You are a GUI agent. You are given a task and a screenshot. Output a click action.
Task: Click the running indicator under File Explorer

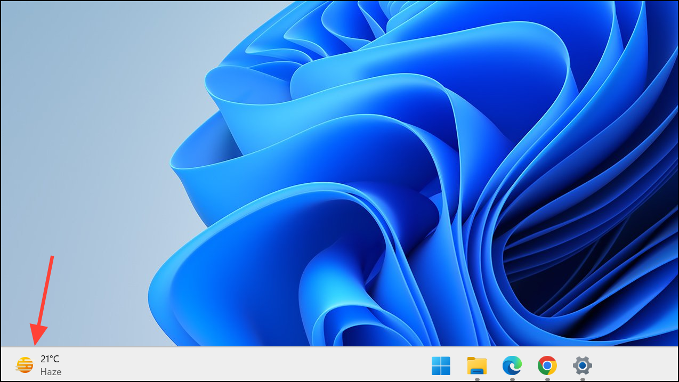476,379
